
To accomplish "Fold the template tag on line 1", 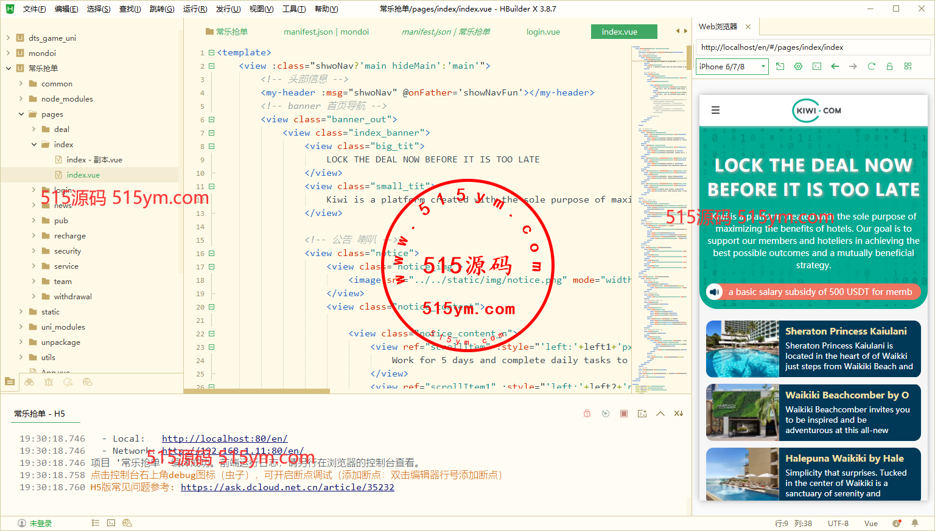I will pyautogui.click(x=211, y=53).
